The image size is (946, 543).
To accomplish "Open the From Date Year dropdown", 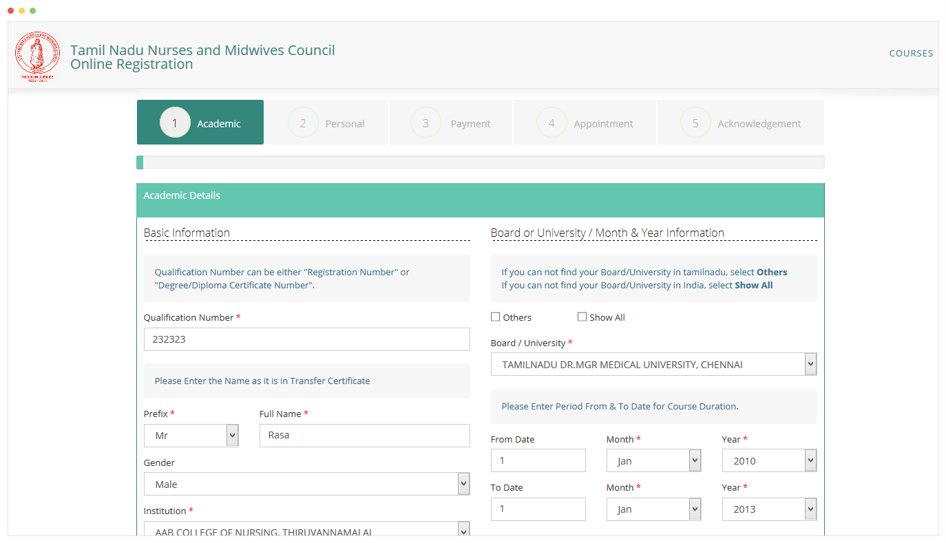I will 770,460.
